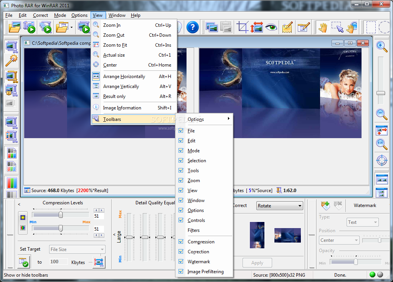Image resolution: width=393 pixels, height=282 pixels.
Task: Click the fit-to-size icon beside Kbytes
Action: pyautogui.click(x=99, y=262)
